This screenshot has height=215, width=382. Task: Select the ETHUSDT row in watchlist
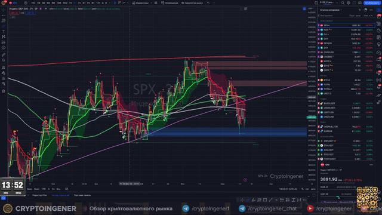[x=346, y=146]
